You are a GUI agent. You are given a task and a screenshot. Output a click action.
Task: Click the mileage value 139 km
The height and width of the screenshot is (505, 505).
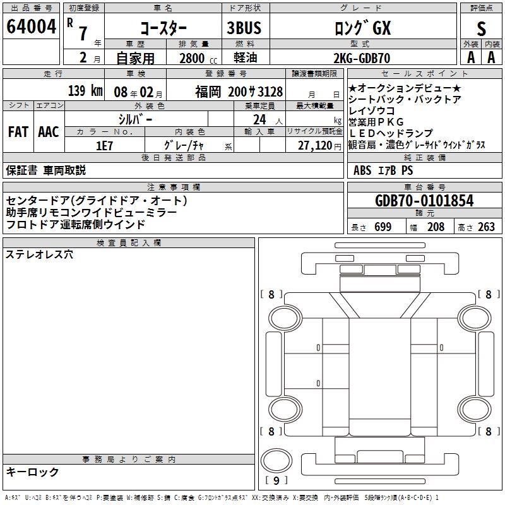click(85, 90)
